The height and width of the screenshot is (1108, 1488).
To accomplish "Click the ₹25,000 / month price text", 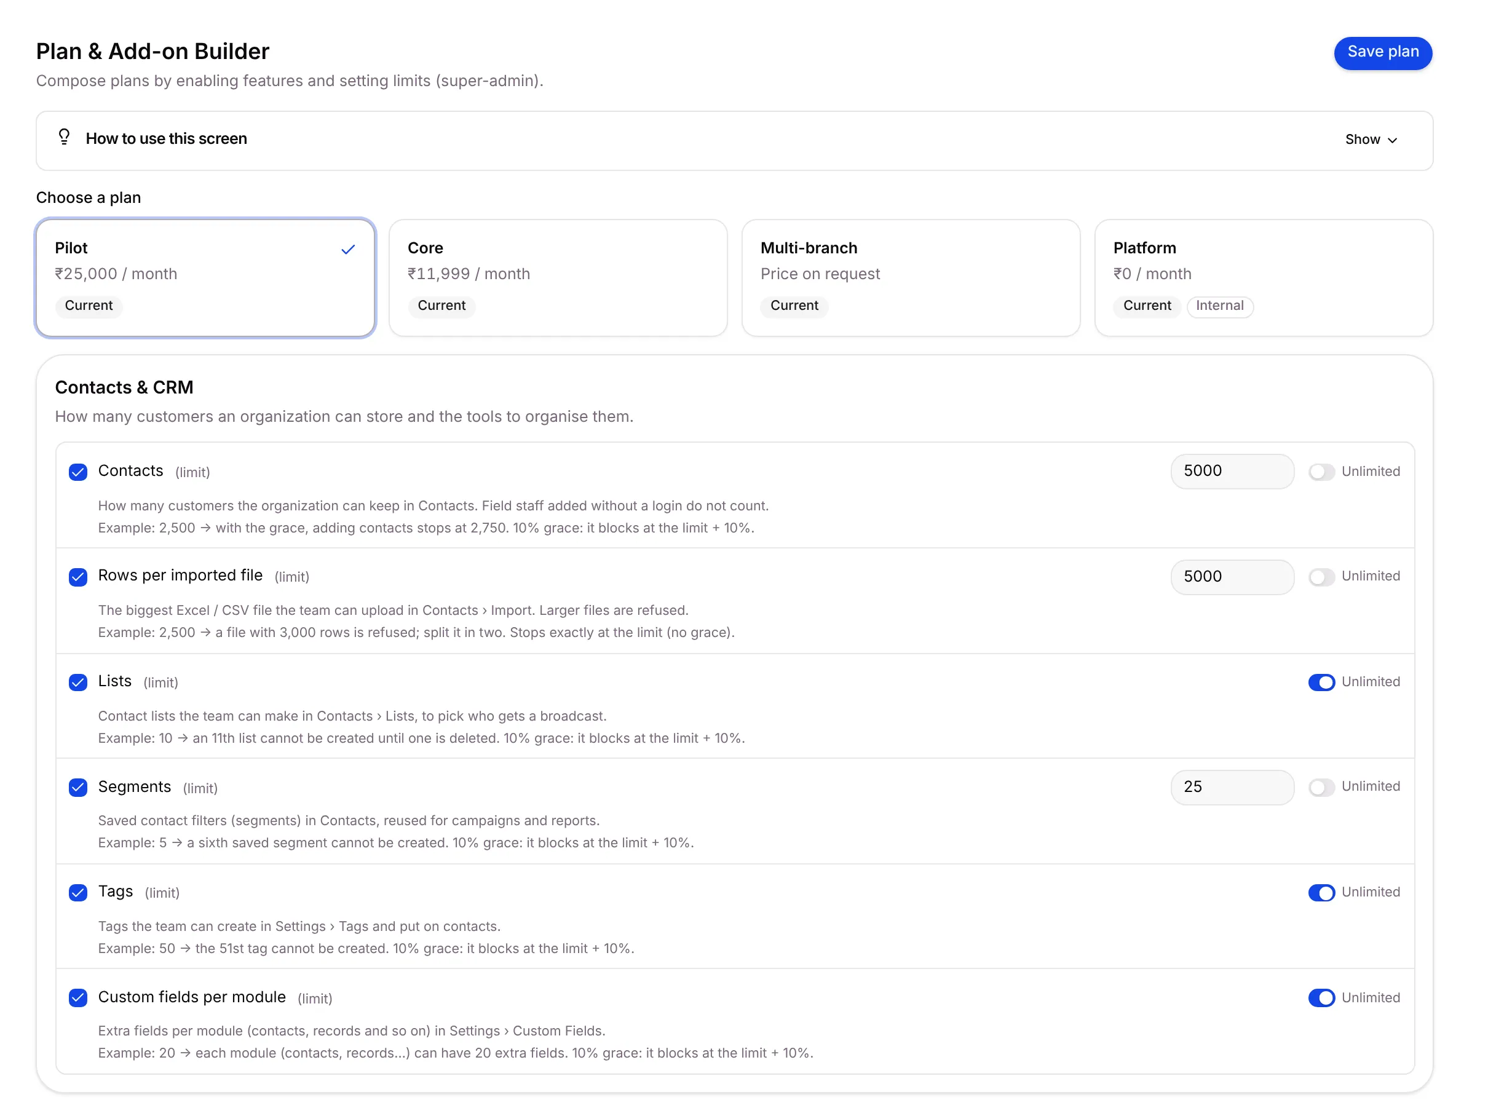I will tap(116, 274).
